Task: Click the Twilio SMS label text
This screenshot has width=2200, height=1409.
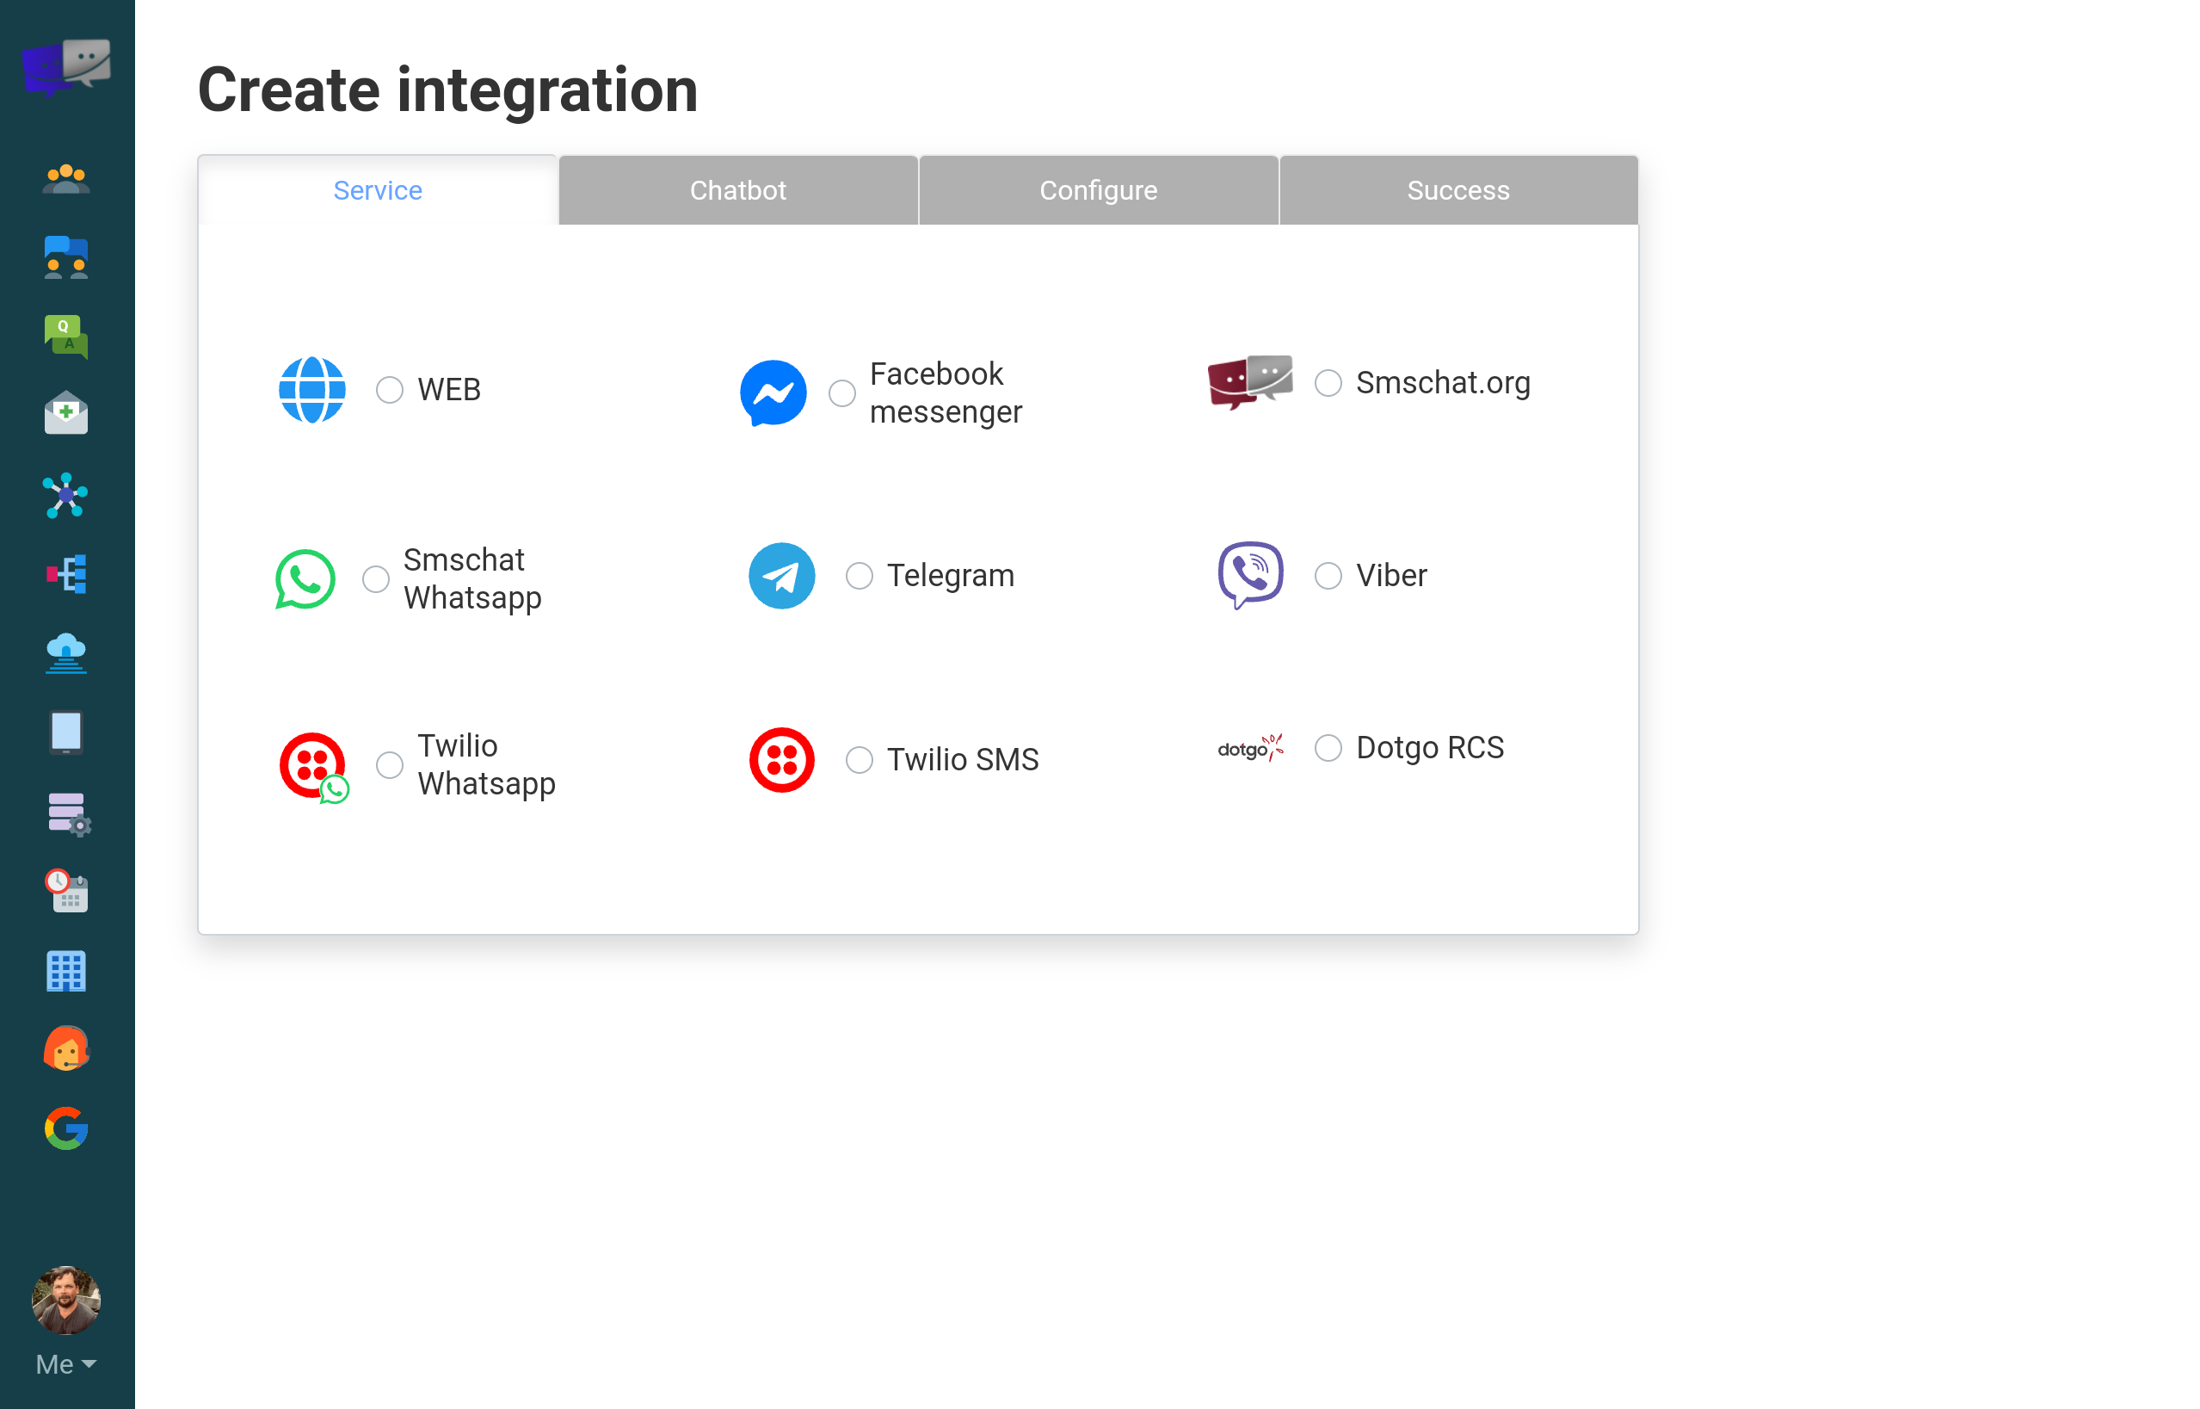Action: [x=963, y=760]
